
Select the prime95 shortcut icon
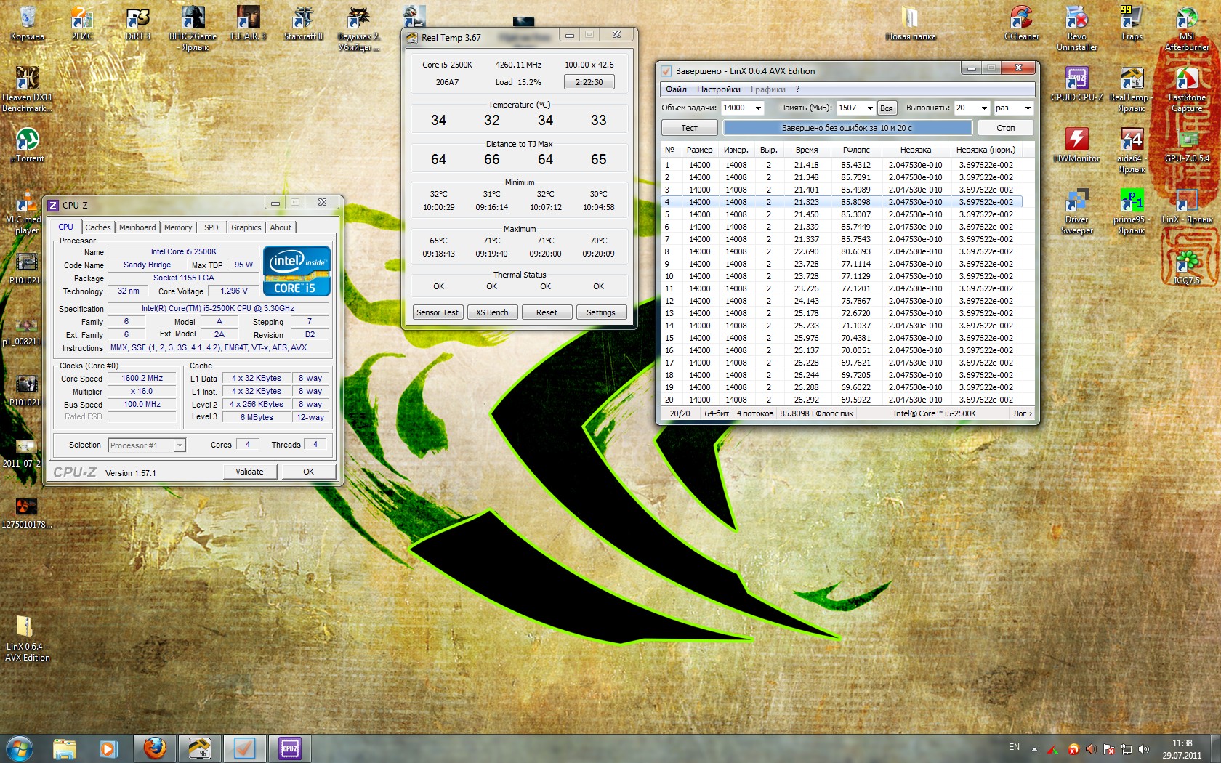pos(1132,211)
